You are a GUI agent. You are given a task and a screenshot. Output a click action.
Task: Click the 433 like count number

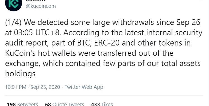click(x=96, y=104)
